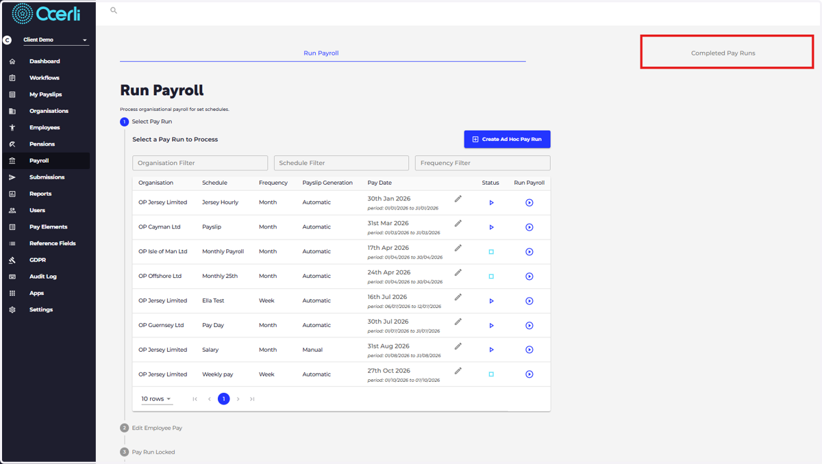Viewport: 822px width, 464px height.
Task: Edit pay date for Salary schedule
Action: (x=458, y=346)
